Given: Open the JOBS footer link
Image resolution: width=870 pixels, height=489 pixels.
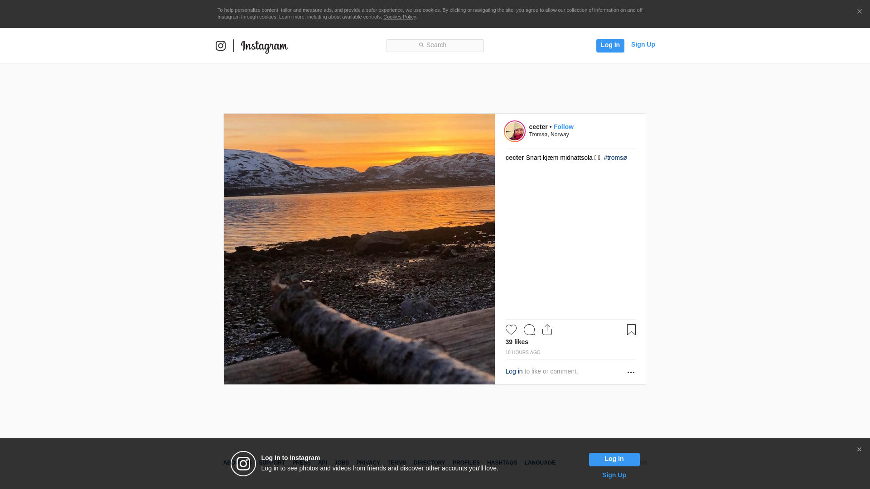Looking at the screenshot, I should click(342, 463).
